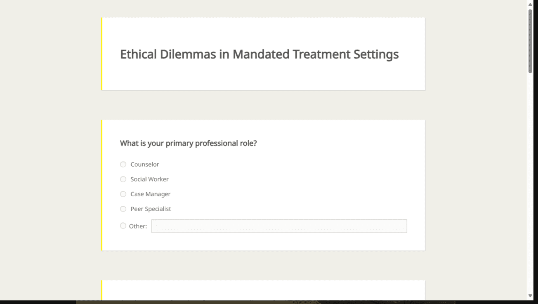Pick the Case Manager radio circle
Image resolution: width=538 pixels, height=304 pixels.
(123, 194)
